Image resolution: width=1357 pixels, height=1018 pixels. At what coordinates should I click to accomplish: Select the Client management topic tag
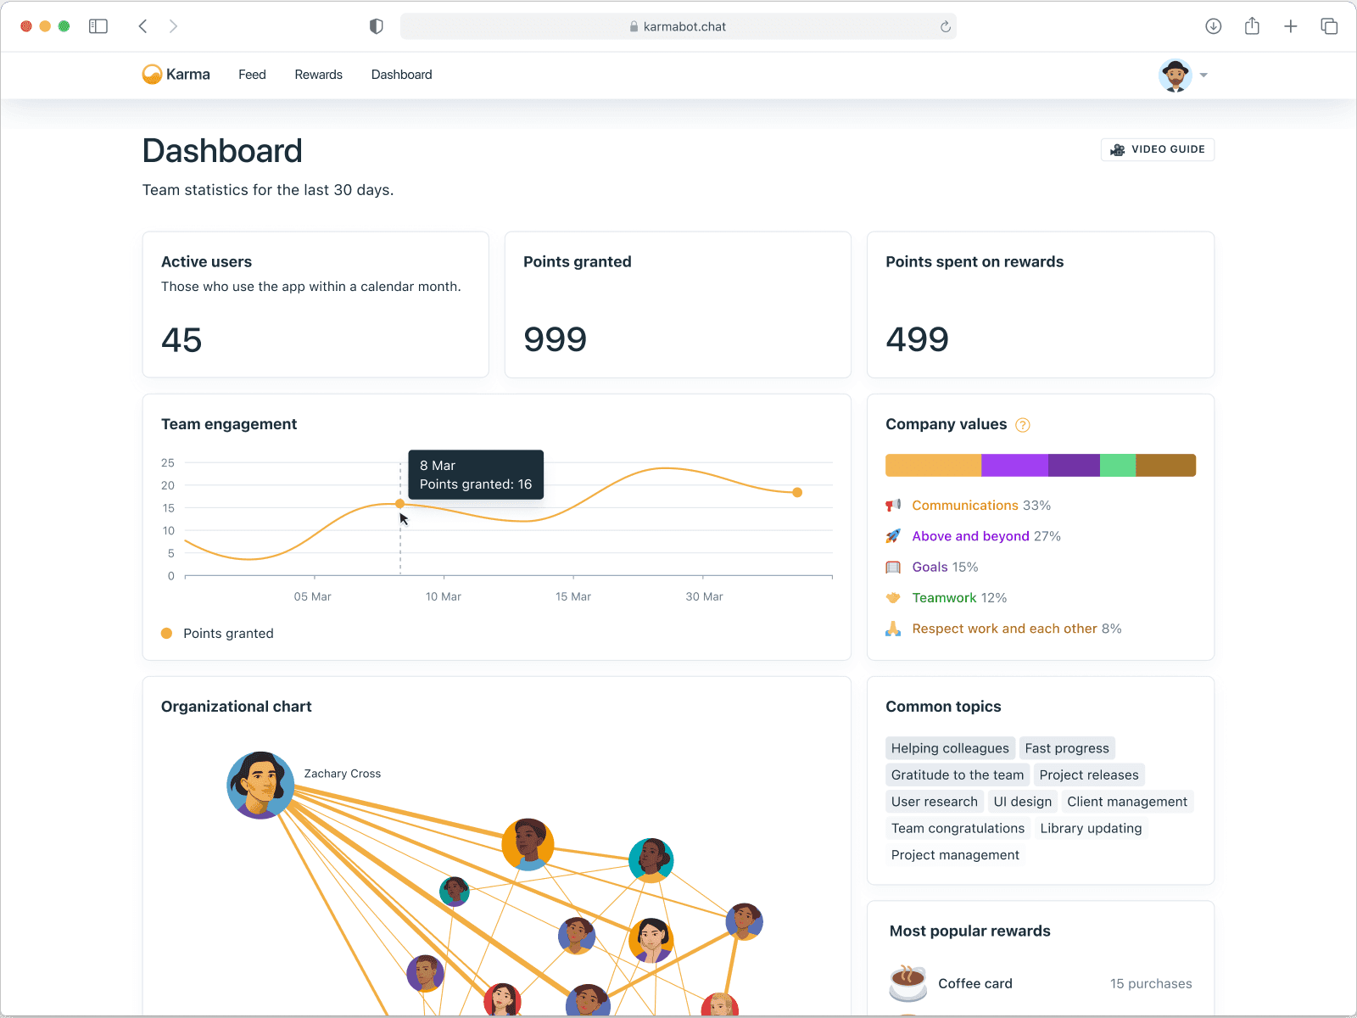[1127, 802]
